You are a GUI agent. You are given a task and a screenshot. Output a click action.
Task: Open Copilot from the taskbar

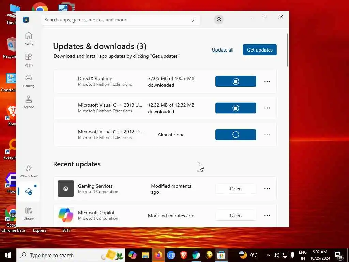[133, 255]
